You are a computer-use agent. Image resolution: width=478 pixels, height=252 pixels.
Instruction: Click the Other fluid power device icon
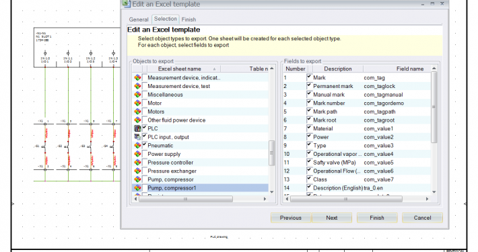137,120
